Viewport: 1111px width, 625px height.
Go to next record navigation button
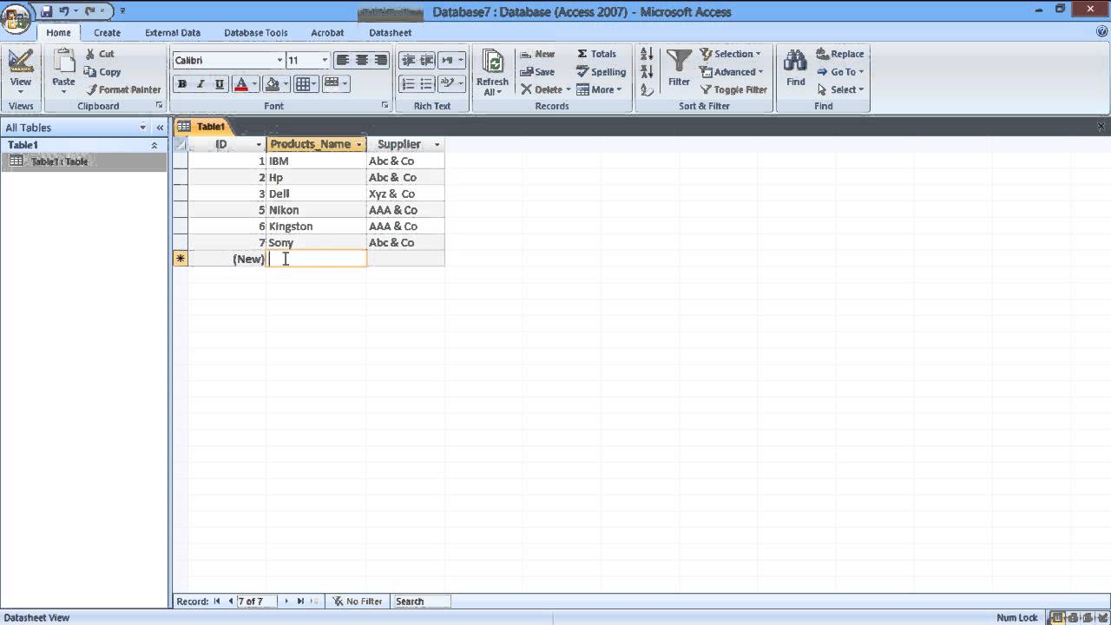pos(286,601)
